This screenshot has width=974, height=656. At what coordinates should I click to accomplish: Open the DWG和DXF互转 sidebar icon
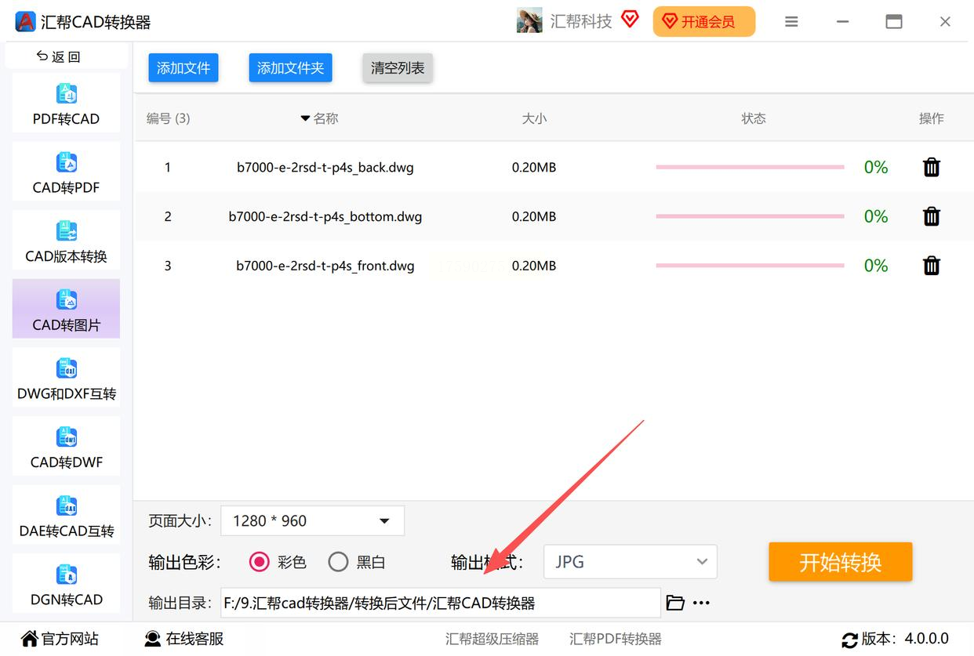click(67, 368)
